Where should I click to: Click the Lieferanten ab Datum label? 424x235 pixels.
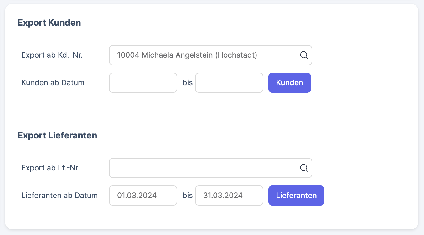59,195
